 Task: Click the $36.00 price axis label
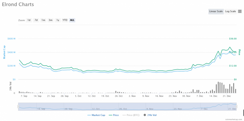(x=233, y=39)
